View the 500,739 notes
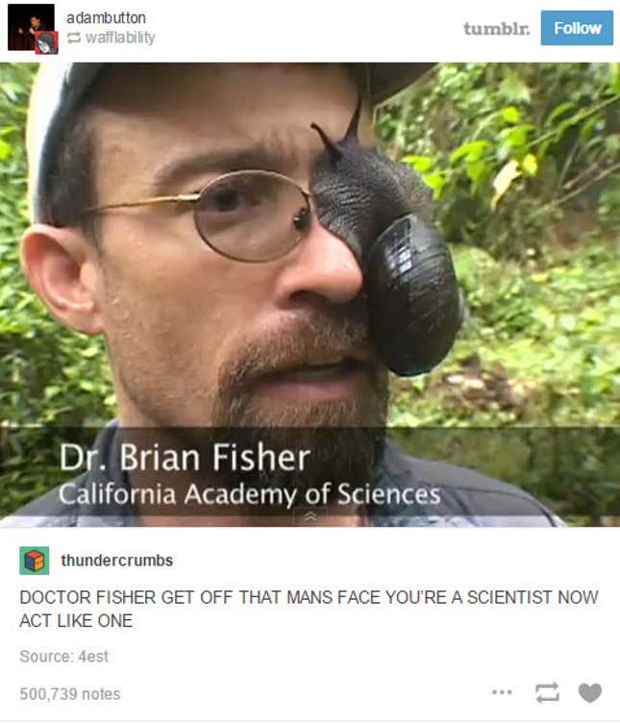 70,693
